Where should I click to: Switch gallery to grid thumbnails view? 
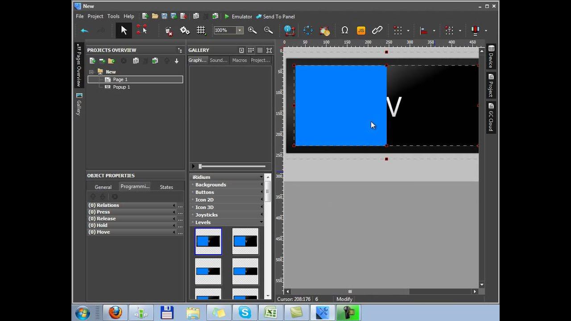point(251,50)
